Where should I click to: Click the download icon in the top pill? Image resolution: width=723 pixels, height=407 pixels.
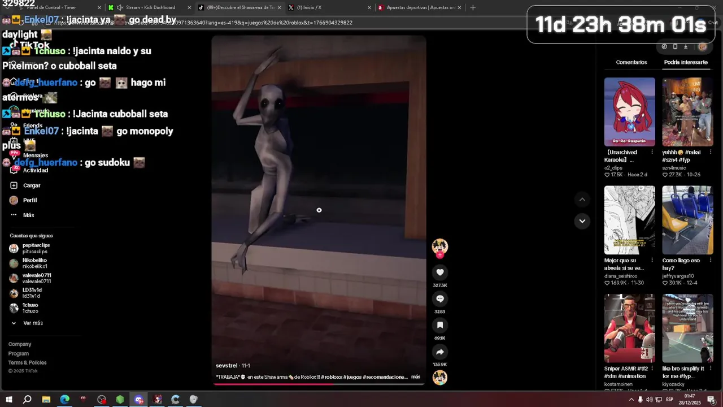[x=686, y=47]
